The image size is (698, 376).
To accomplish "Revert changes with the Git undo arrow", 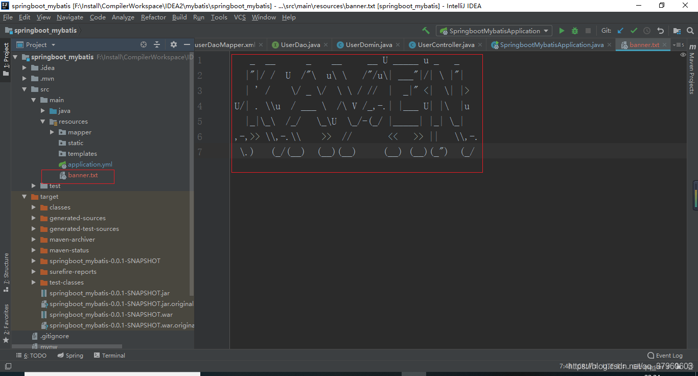I will pos(660,31).
